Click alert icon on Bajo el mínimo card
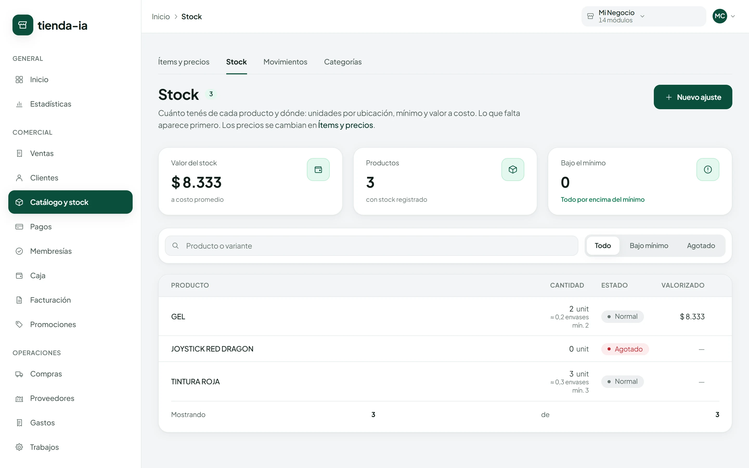Screen dimensions: 749x468 tap(708, 170)
